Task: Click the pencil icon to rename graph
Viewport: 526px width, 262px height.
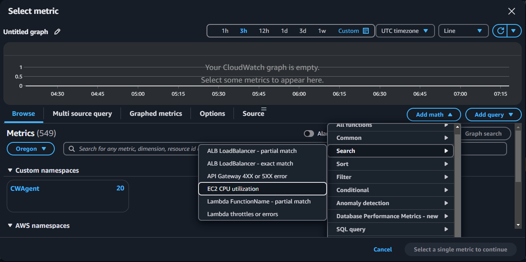Action: (57, 32)
